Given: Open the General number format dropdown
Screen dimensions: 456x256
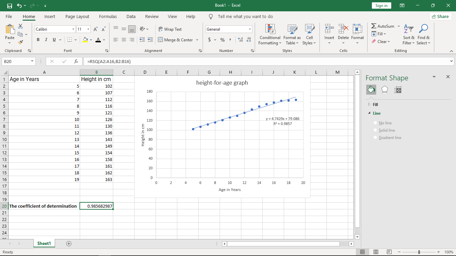Looking at the screenshot, I should pyautogui.click(x=250, y=29).
